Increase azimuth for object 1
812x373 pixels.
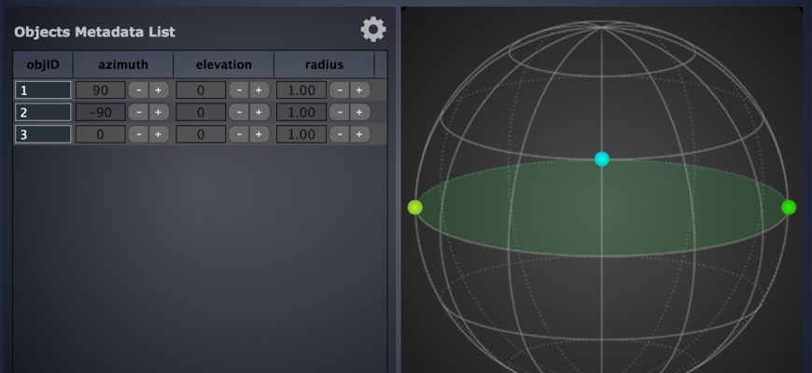coord(158,90)
